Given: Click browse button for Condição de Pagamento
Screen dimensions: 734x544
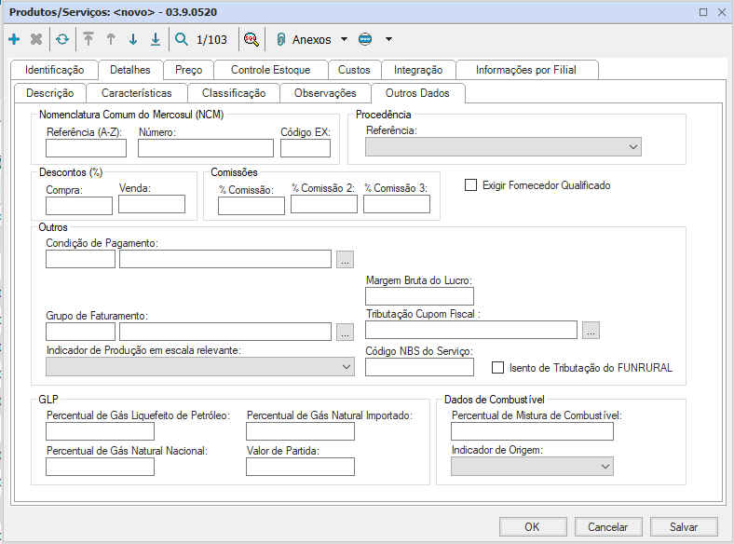Looking at the screenshot, I should pyautogui.click(x=345, y=259).
